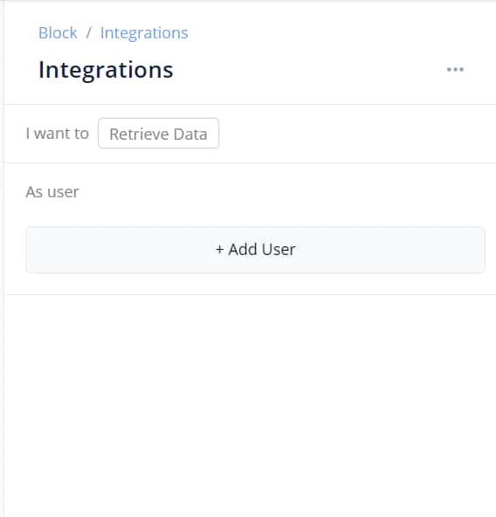The width and height of the screenshot is (496, 517).
Task: Click the plus sign in Add User
Action: pyautogui.click(x=220, y=250)
